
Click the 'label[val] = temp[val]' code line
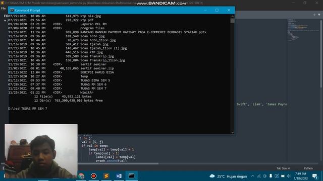[116, 157]
